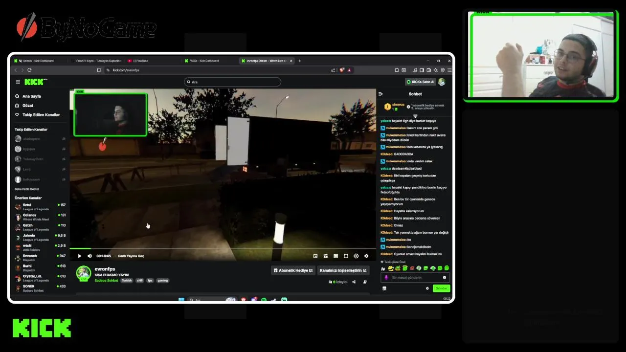Click the Ara search field on Kick
This screenshot has width=626, height=352.
coord(233,82)
